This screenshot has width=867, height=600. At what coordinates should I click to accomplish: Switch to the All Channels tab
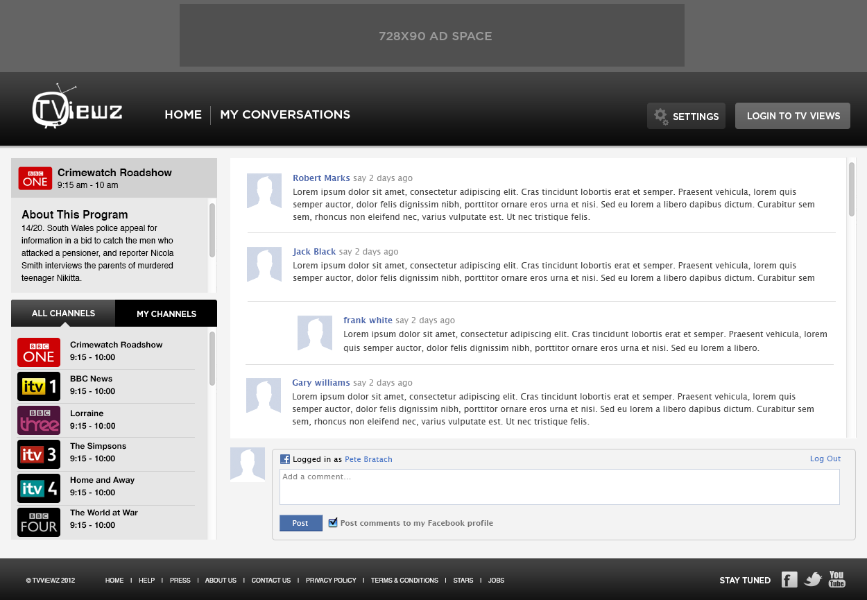63,314
